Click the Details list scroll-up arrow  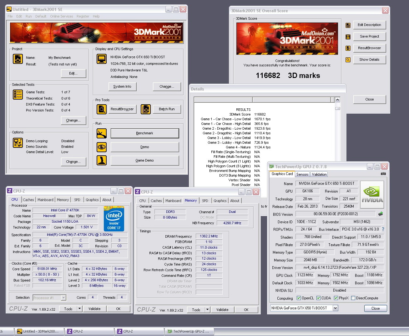coord(337,100)
